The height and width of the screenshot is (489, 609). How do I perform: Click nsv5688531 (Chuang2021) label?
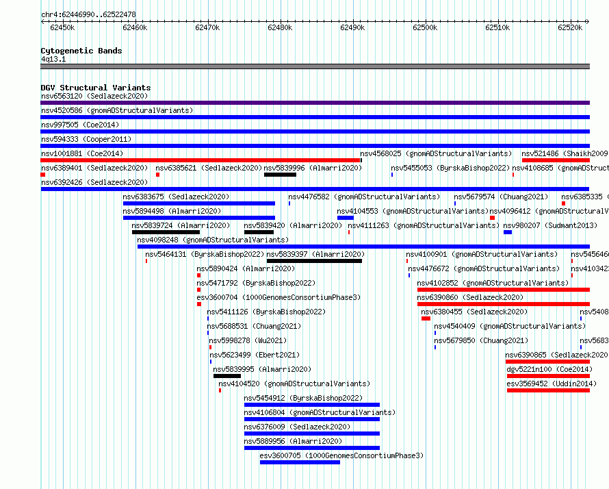pos(254,326)
